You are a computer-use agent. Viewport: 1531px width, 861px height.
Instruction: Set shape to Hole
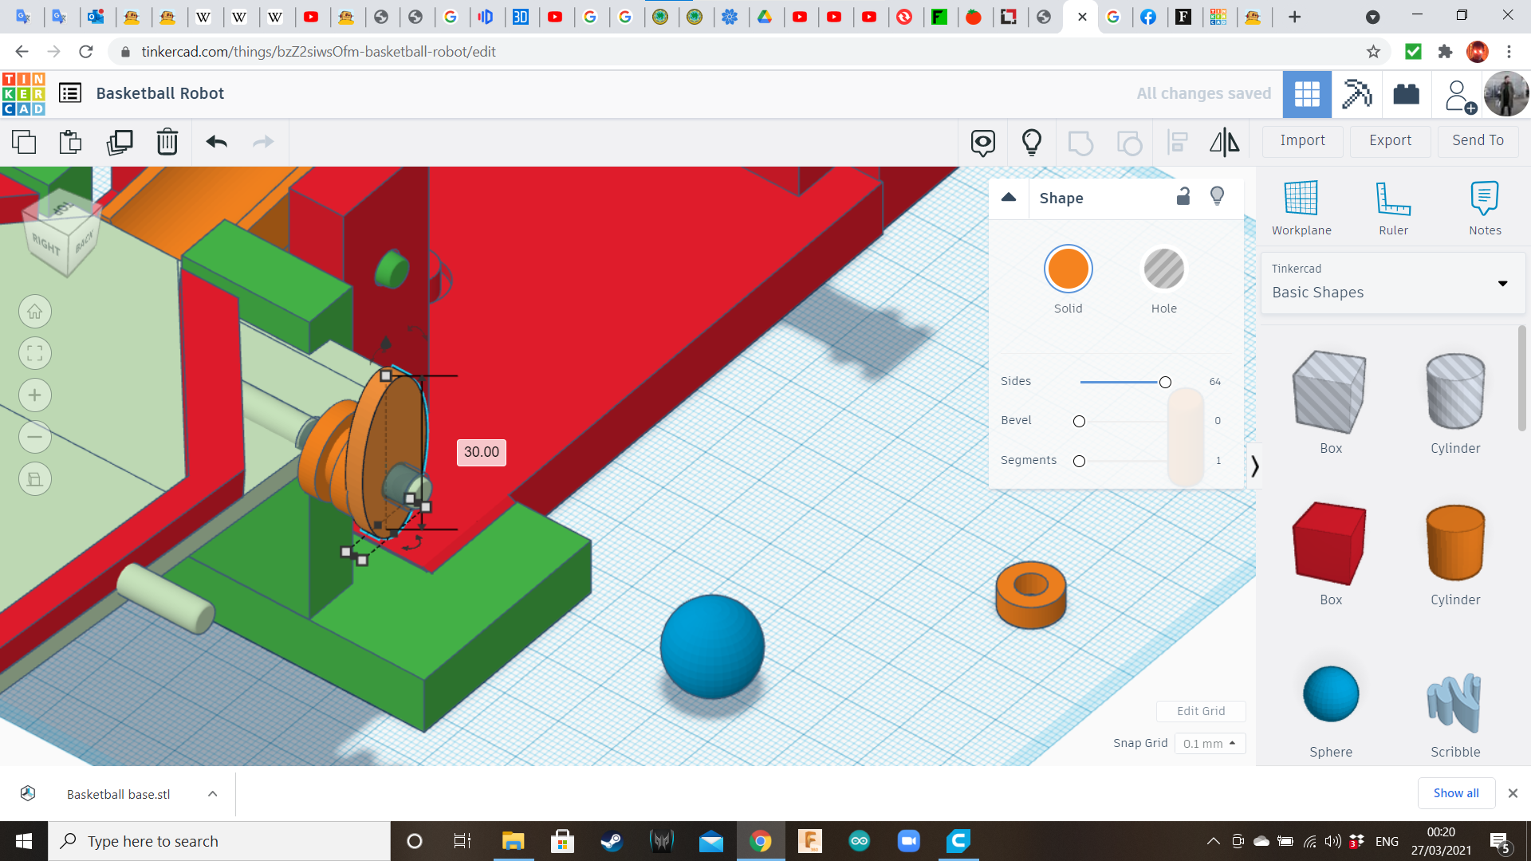pyautogui.click(x=1163, y=269)
